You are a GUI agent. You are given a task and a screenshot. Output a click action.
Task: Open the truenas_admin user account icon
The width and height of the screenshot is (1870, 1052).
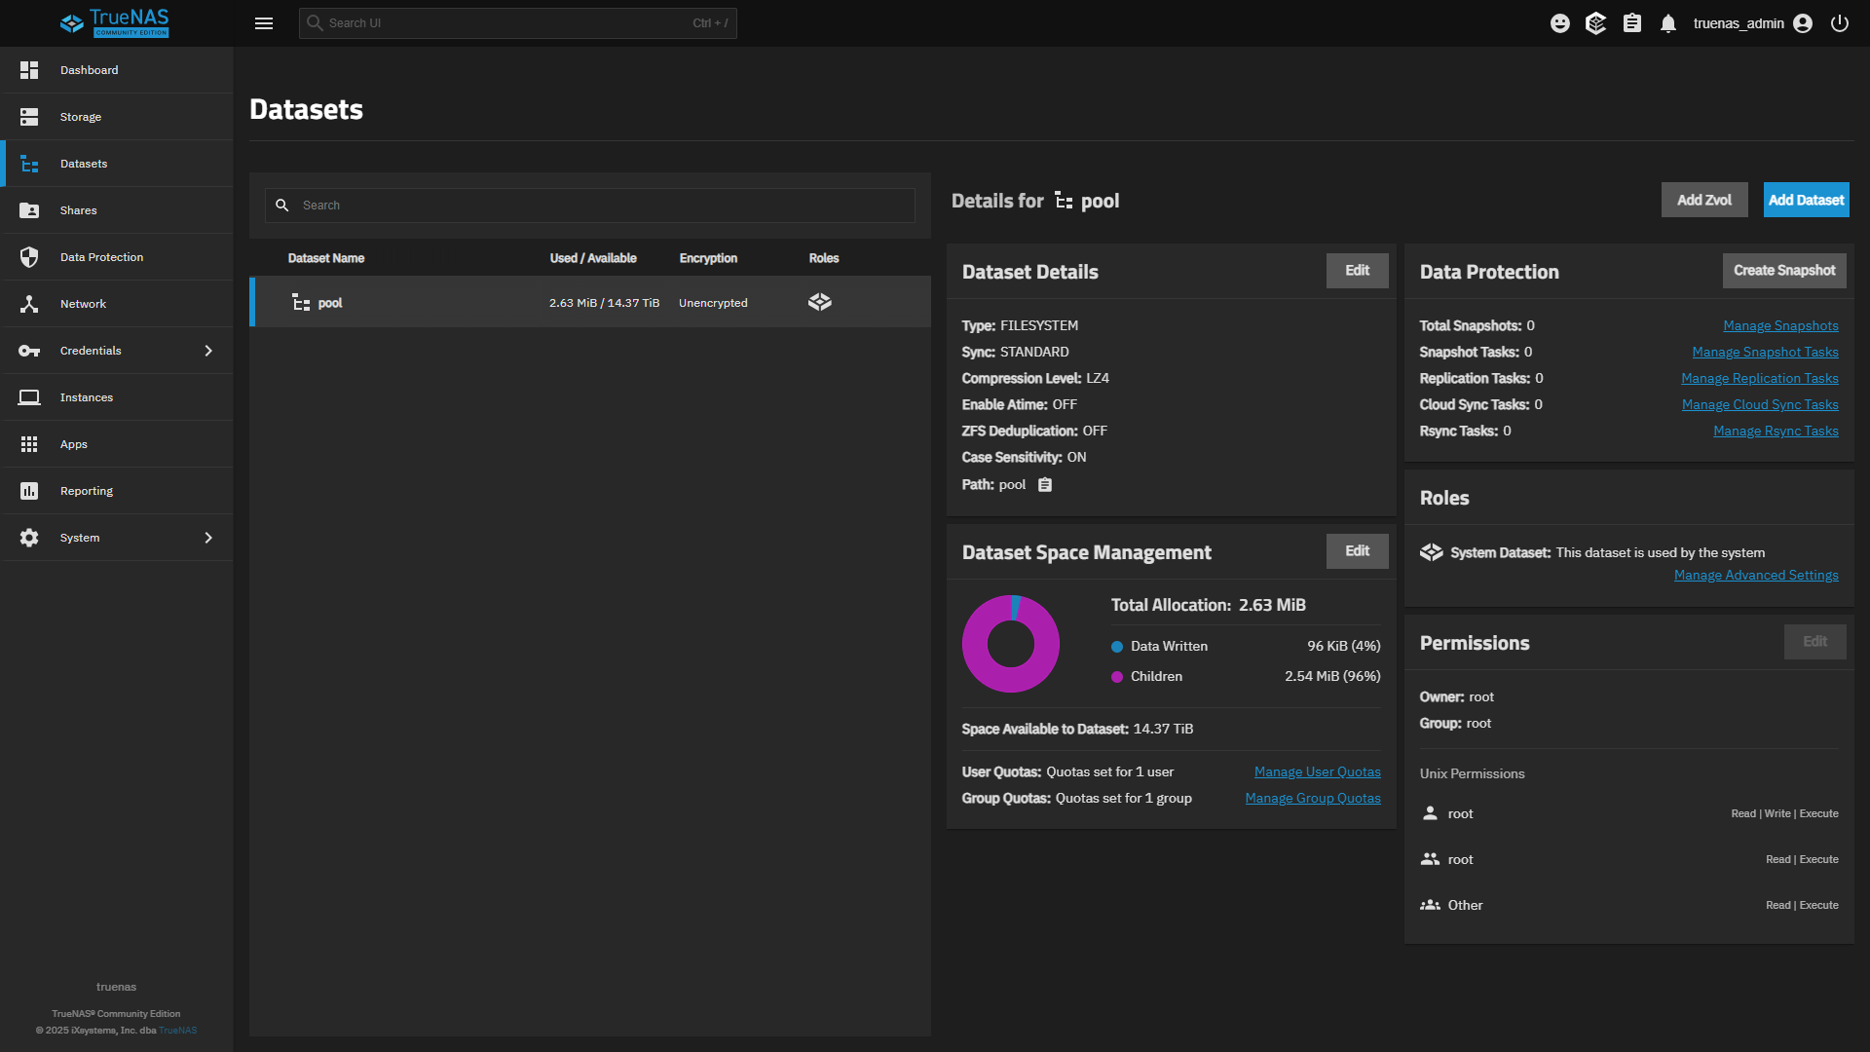1803,23
